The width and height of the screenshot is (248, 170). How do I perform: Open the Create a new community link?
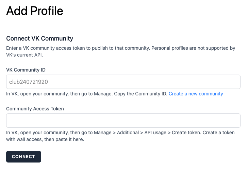tap(196, 94)
